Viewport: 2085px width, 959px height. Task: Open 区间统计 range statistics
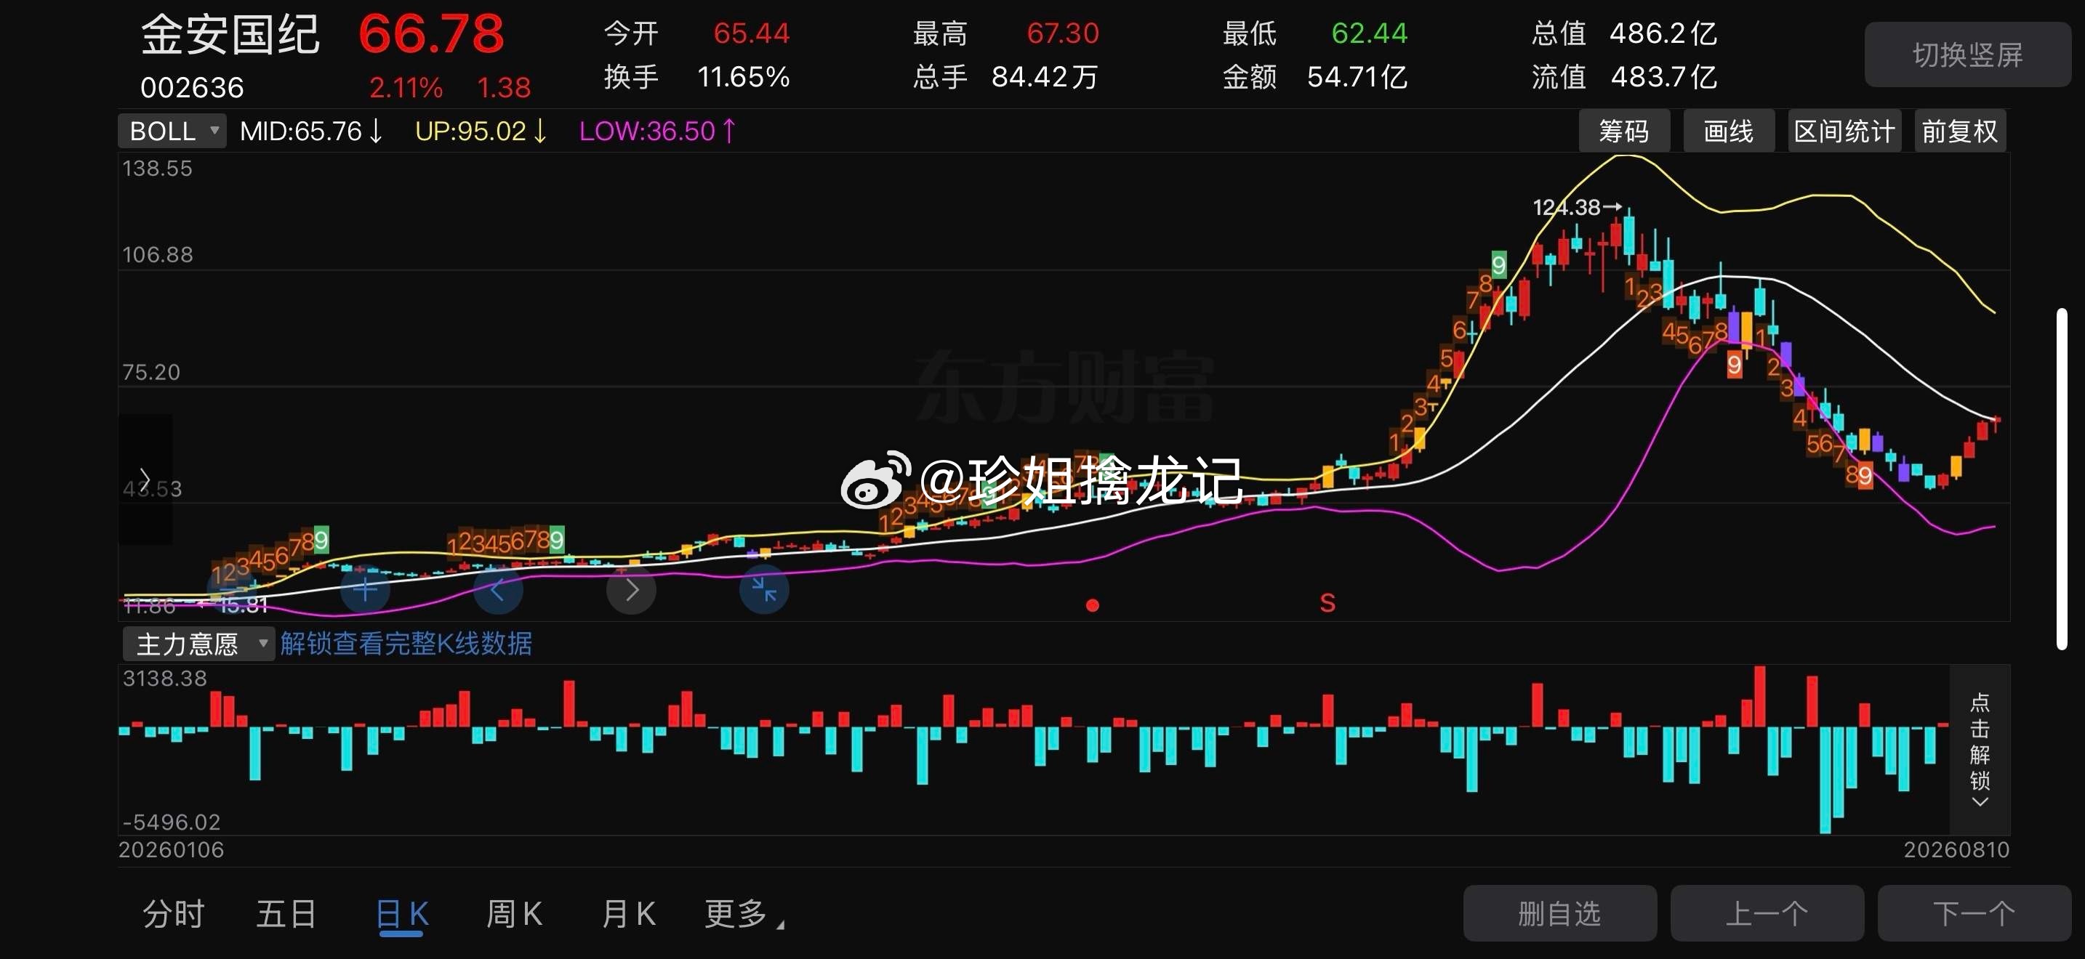tap(1844, 131)
